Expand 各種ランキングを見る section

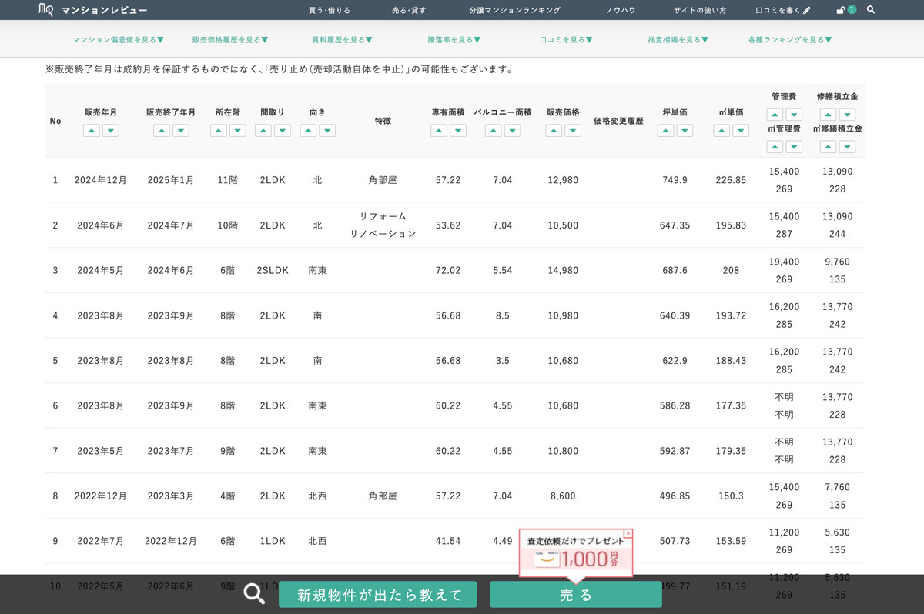click(790, 39)
